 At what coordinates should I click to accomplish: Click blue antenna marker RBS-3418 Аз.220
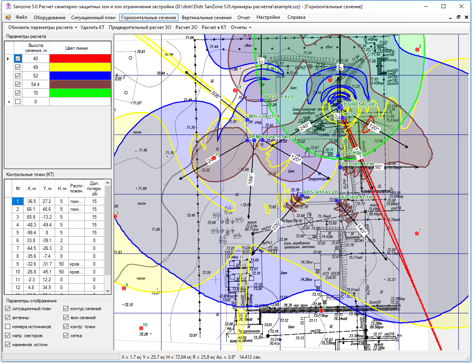point(302,196)
